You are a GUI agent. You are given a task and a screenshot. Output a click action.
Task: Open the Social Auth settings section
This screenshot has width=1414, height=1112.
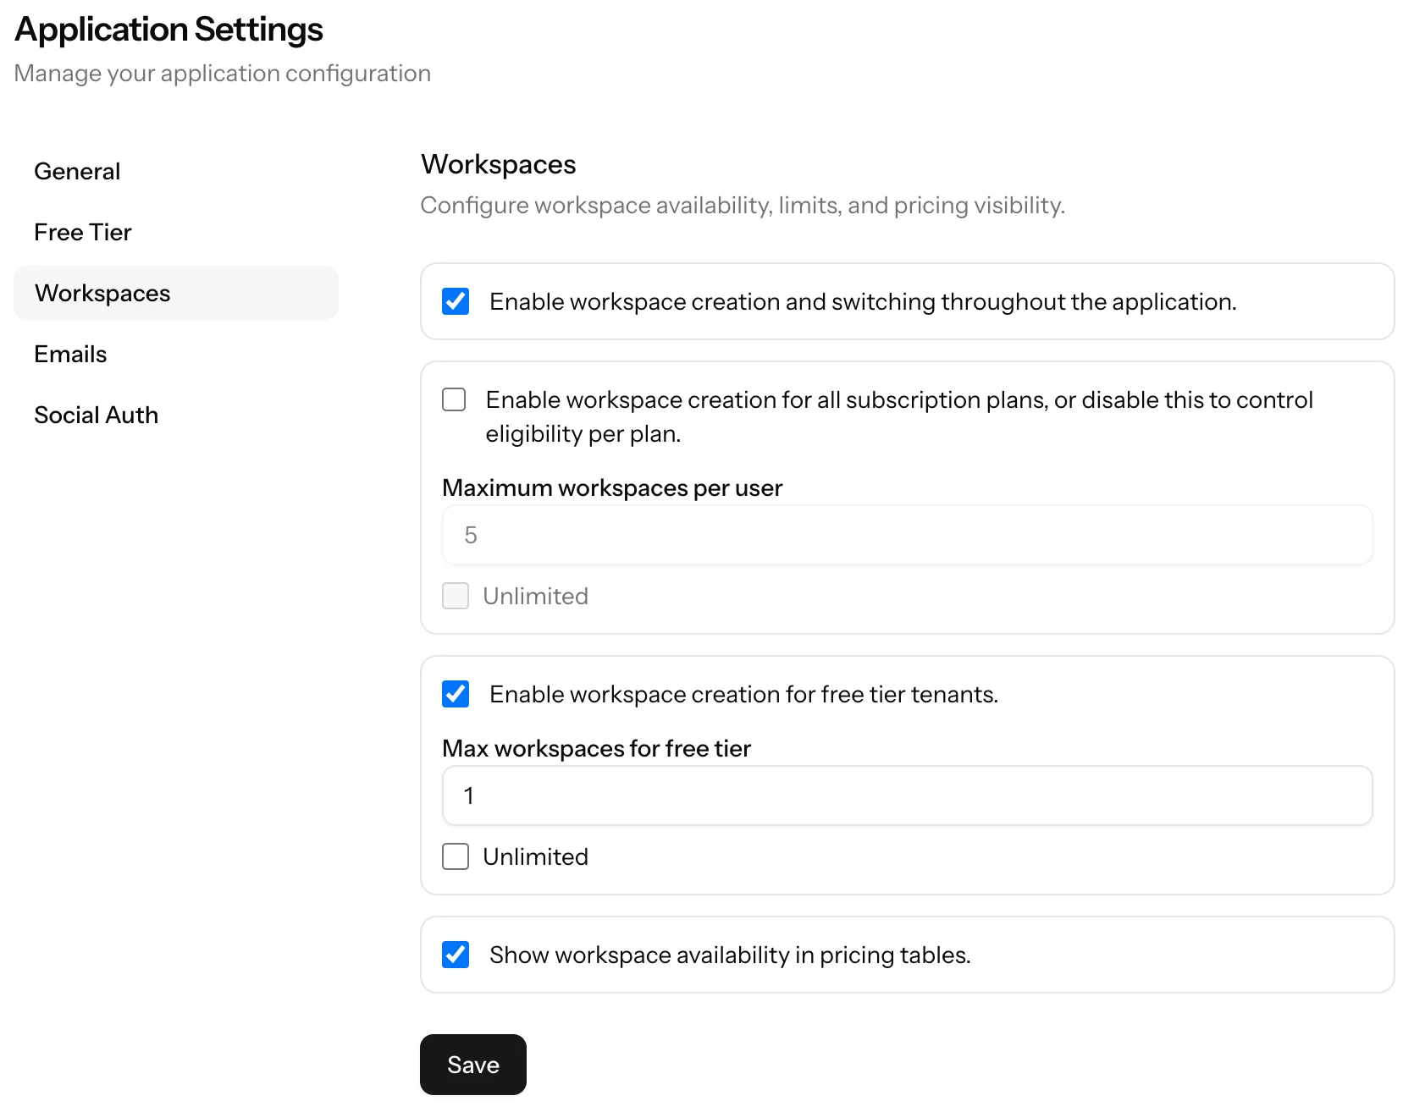click(97, 415)
